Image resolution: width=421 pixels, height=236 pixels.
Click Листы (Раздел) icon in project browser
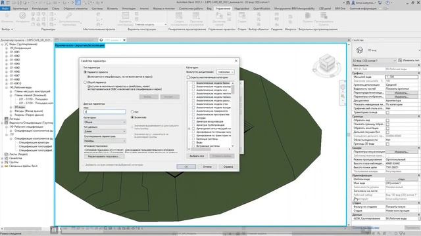pos(7,154)
